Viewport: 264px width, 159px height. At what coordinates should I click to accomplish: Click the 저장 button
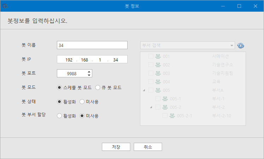click(116, 147)
